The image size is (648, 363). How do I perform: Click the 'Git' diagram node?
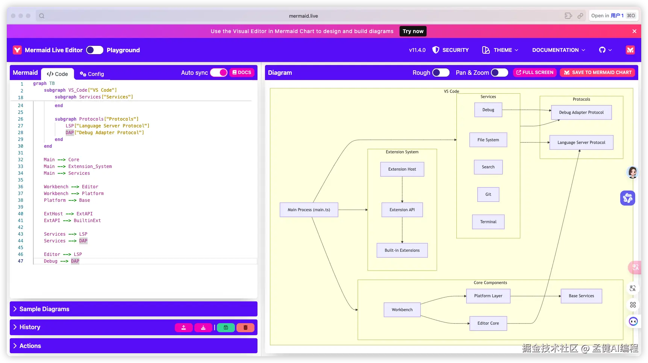click(488, 194)
